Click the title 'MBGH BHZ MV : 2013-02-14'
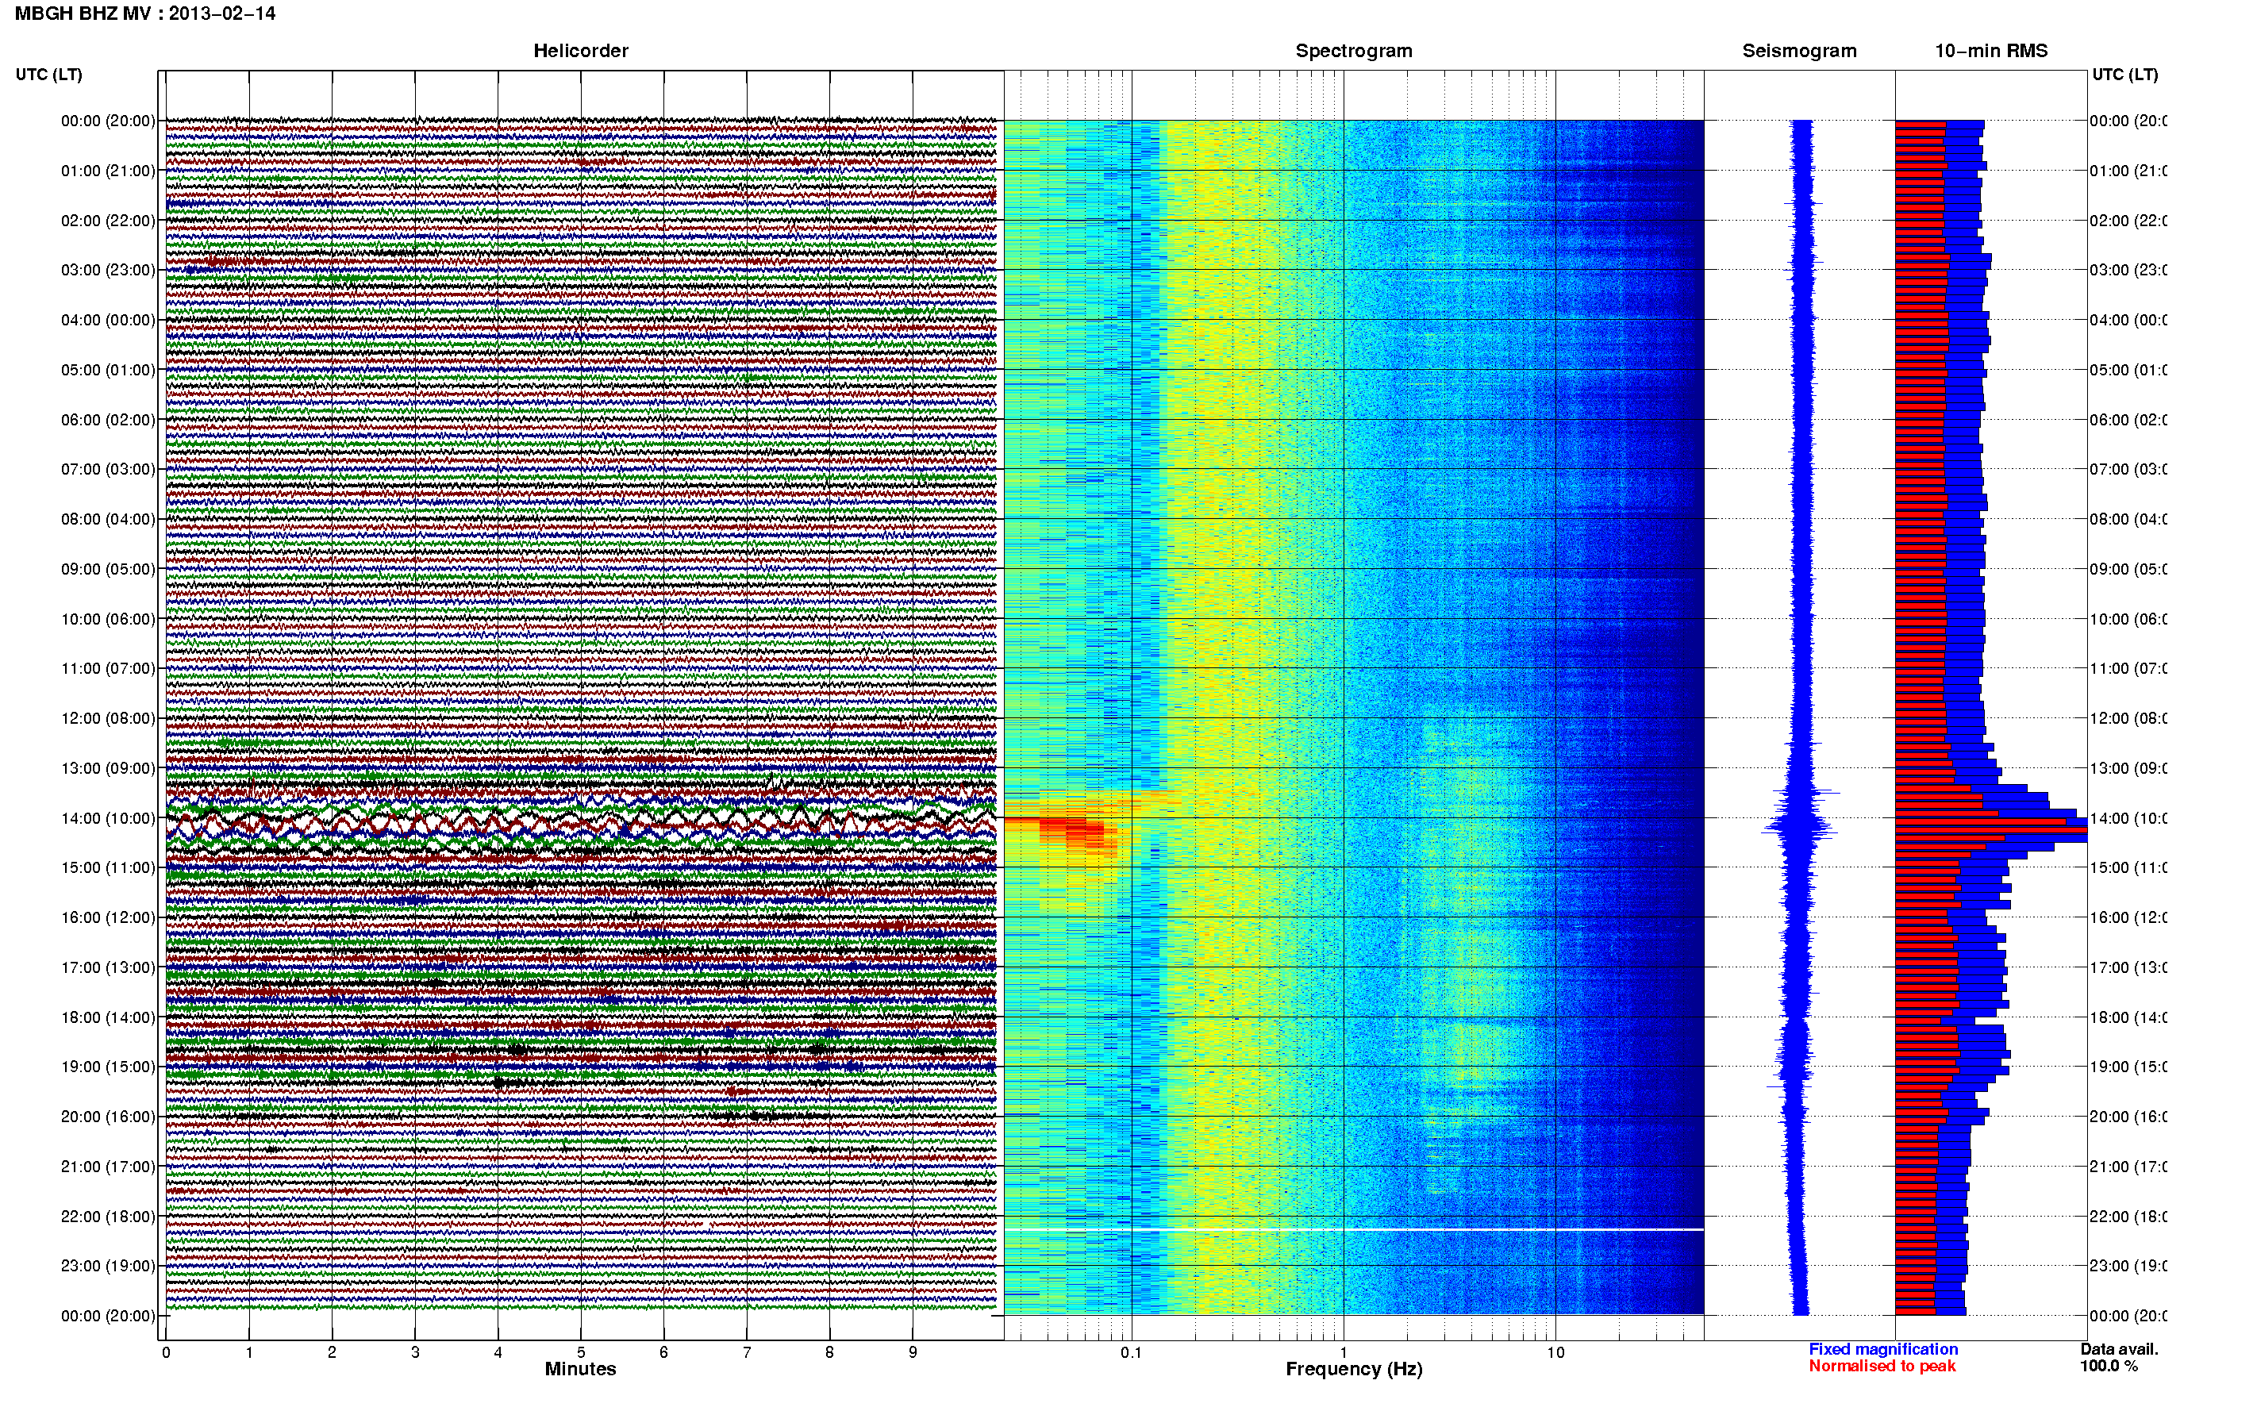2257x1411 pixels. pyautogui.click(x=144, y=13)
